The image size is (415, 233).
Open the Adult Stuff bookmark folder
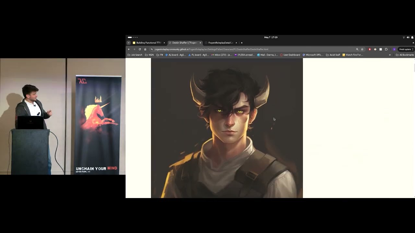pos(333,55)
